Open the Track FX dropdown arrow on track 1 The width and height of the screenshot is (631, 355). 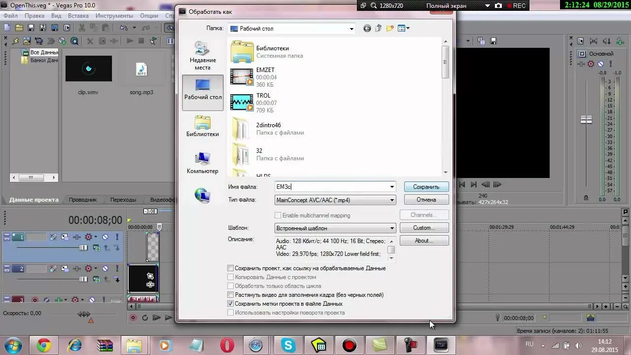click(95, 237)
